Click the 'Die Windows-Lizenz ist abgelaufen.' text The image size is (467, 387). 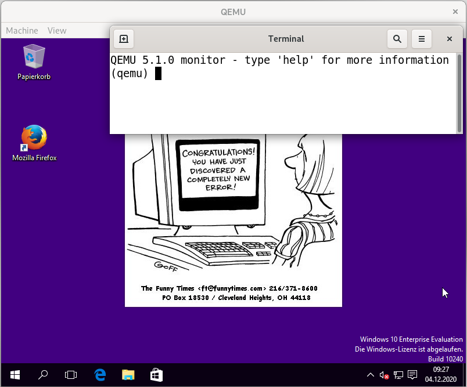coord(409,349)
